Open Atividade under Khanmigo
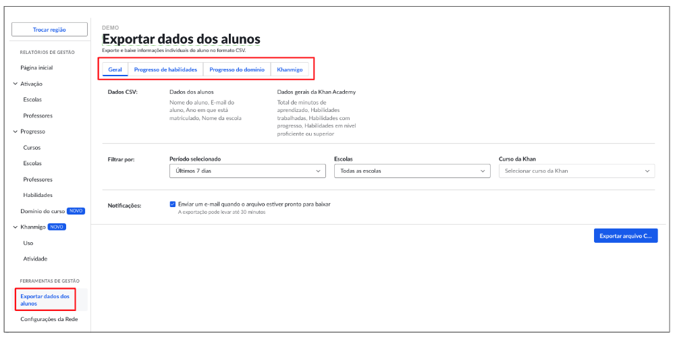This screenshot has width=675, height=340. [x=35, y=259]
